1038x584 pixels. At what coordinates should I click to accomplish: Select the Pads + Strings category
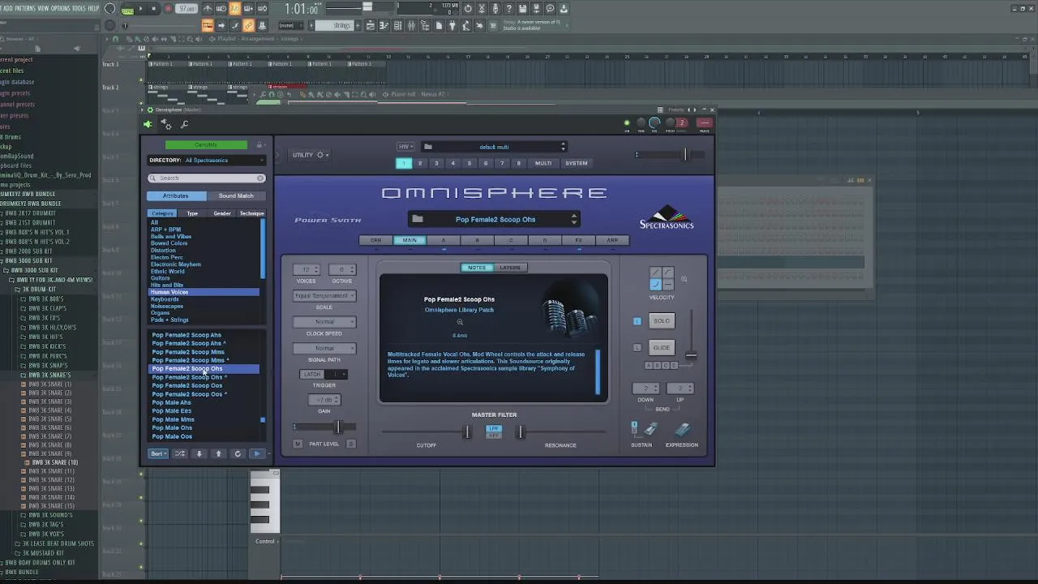coord(169,320)
